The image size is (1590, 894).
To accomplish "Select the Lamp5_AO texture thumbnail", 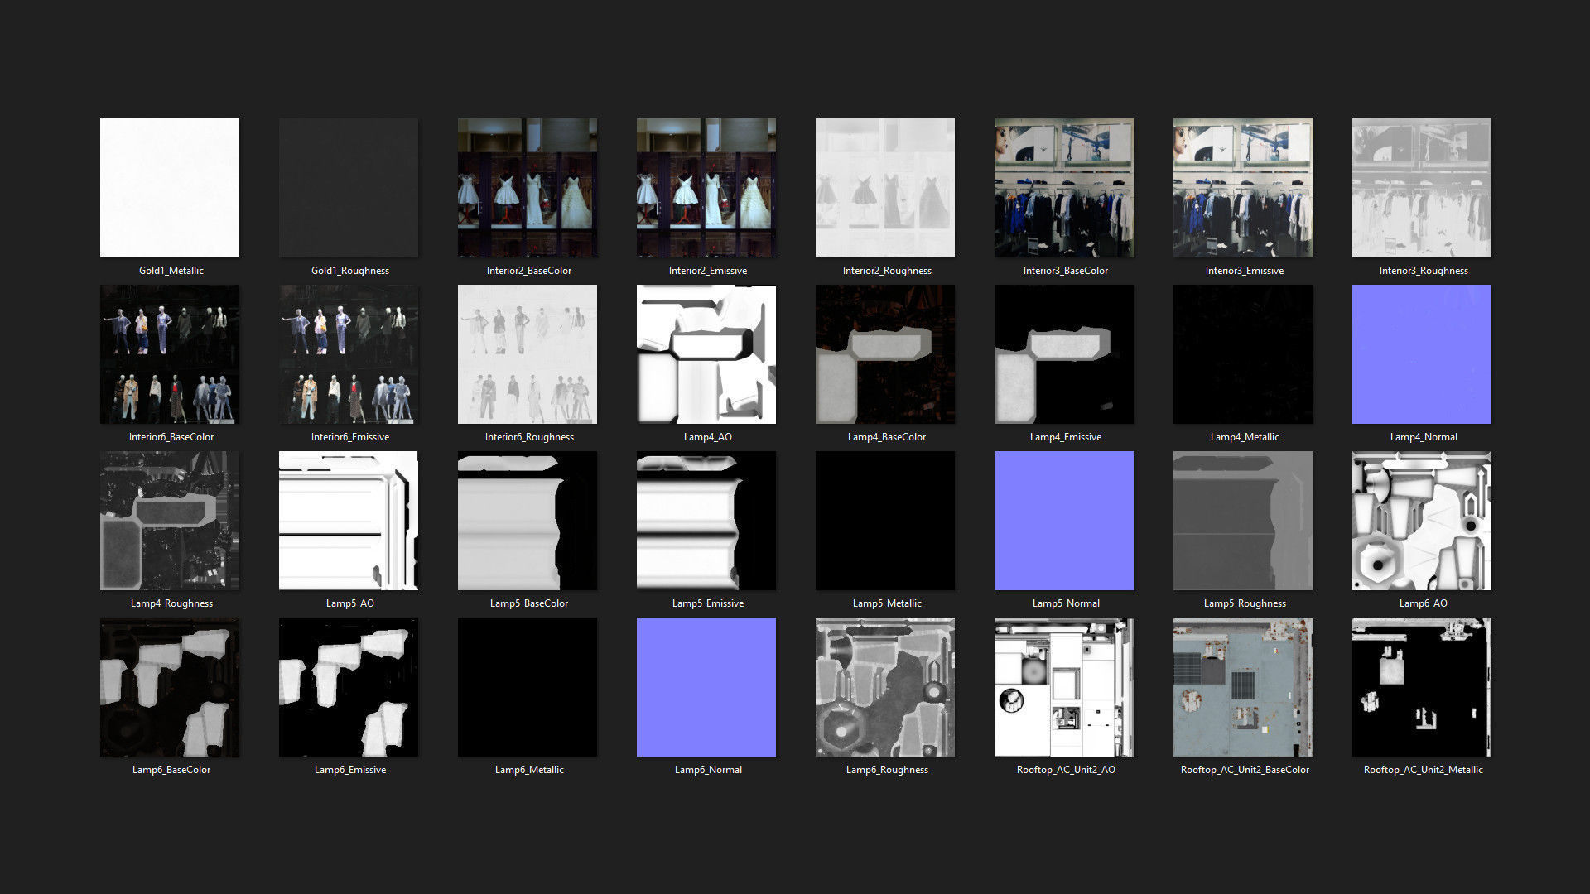I will pyautogui.click(x=349, y=521).
